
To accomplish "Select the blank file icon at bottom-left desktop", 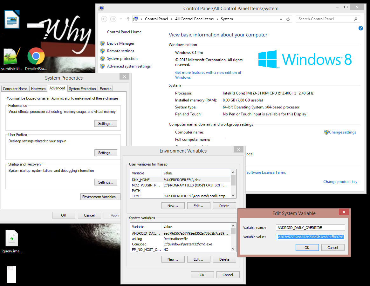I will pos(11,274).
